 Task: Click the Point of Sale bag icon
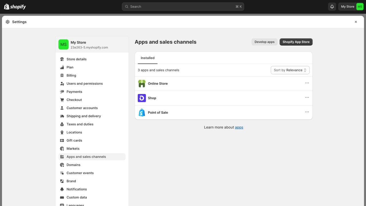click(142, 113)
